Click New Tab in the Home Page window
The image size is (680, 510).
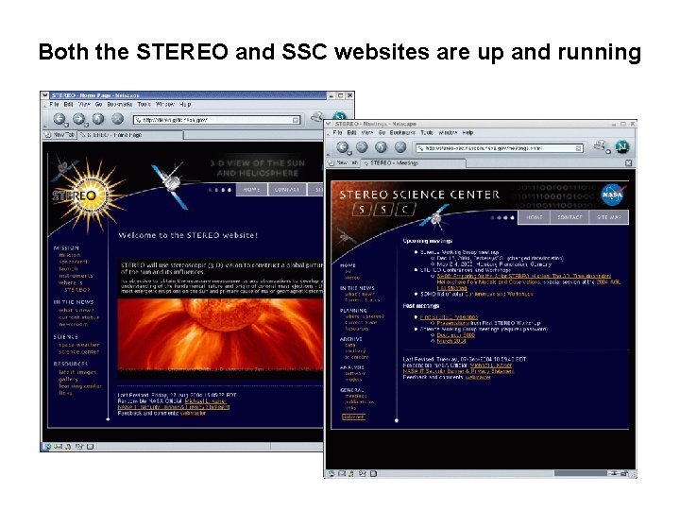pyautogui.click(x=59, y=135)
